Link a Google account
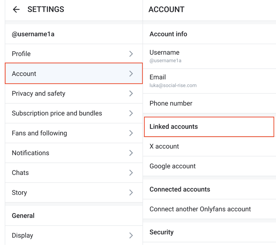 point(172,166)
